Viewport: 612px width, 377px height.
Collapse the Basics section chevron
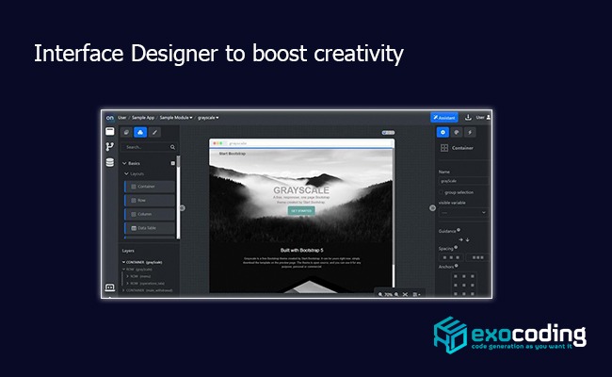pos(124,163)
